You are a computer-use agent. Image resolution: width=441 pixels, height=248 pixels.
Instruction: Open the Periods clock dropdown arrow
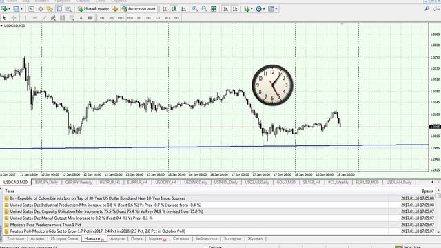click(x=264, y=9)
